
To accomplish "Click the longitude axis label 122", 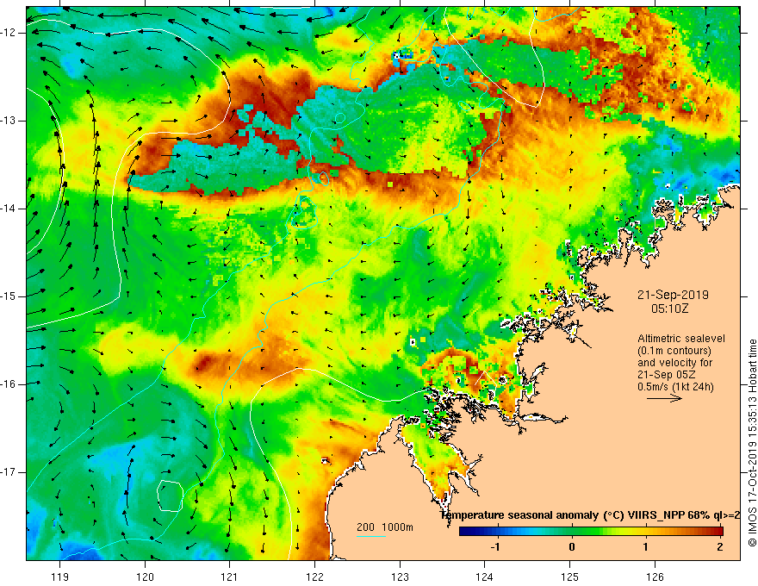I will 314,577.
